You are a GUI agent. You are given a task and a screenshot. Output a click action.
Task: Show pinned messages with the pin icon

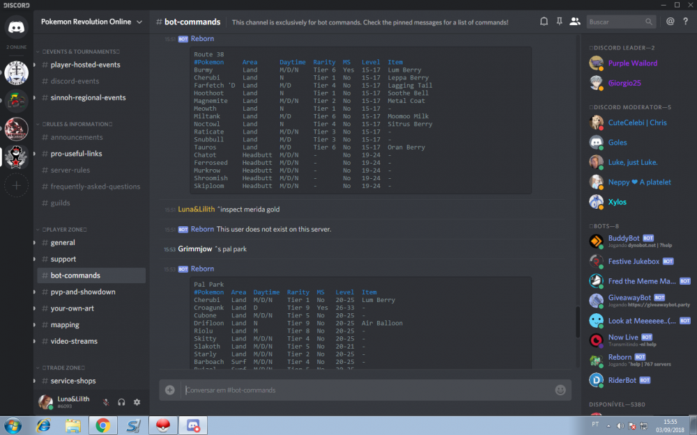[559, 22]
